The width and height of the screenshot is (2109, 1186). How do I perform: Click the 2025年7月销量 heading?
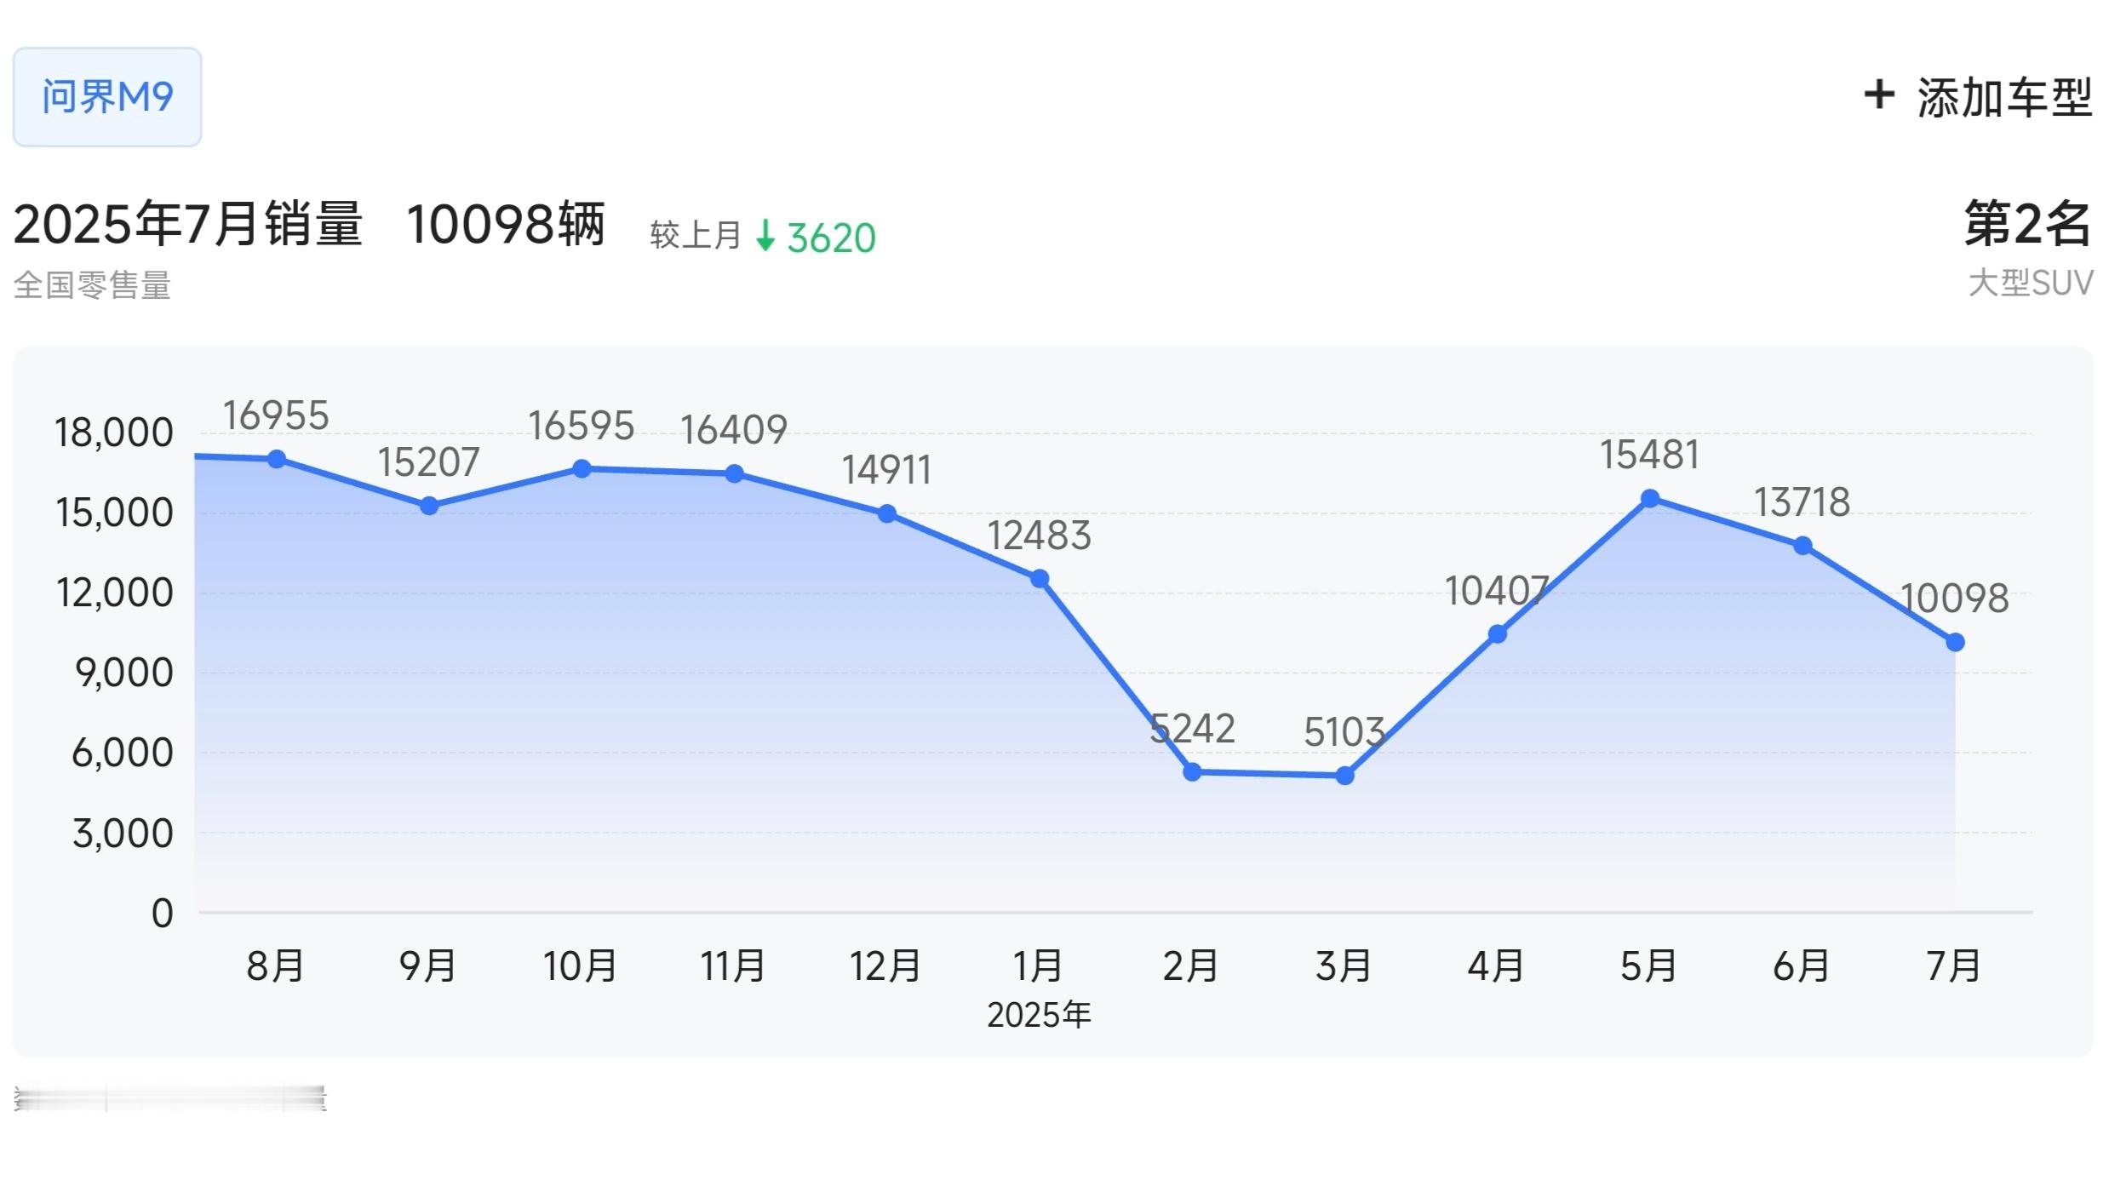tap(188, 224)
